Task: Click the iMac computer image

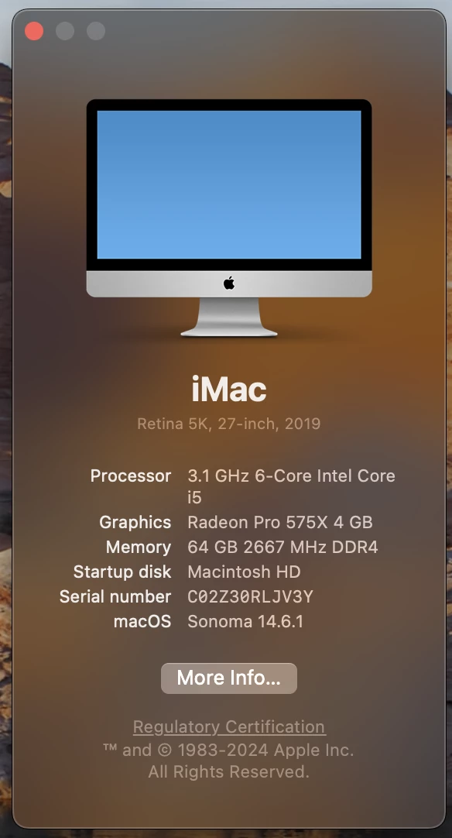Action: (229, 218)
